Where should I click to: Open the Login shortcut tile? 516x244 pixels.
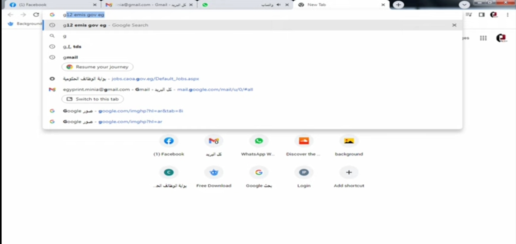click(304, 178)
